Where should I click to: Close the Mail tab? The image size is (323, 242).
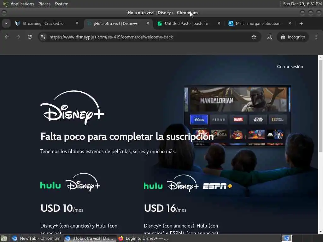[x=290, y=23]
